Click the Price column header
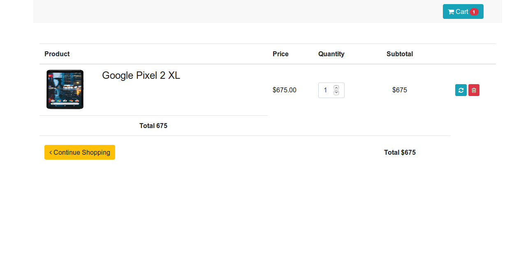The image size is (528, 275). [280, 54]
